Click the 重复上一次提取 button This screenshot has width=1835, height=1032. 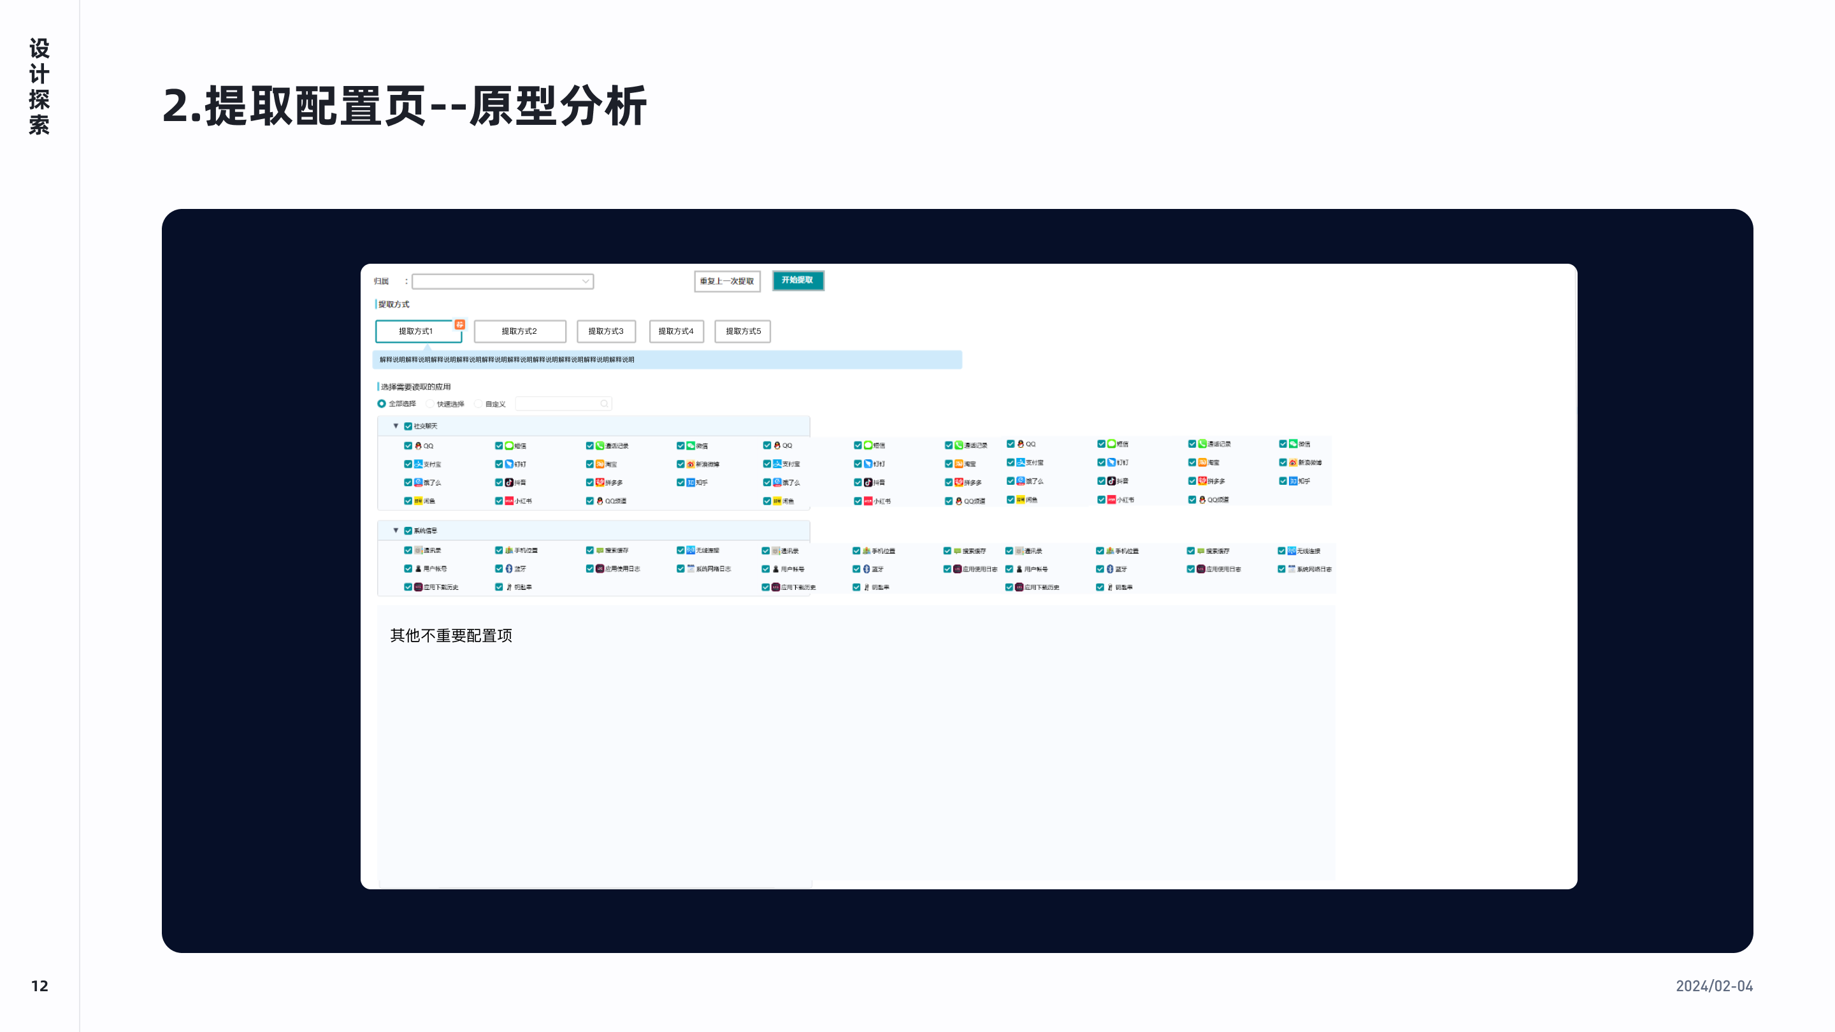727,282
